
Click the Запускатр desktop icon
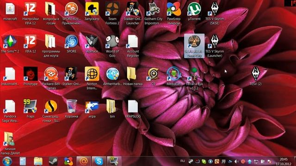92,12
